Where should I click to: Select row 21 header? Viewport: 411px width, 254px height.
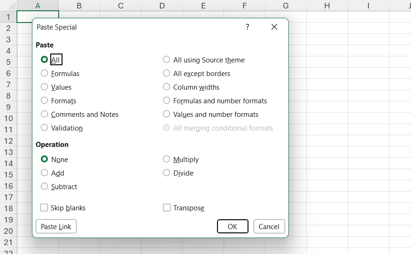(8, 242)
